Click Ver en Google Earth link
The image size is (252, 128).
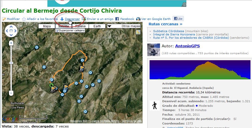click(156, 19)
